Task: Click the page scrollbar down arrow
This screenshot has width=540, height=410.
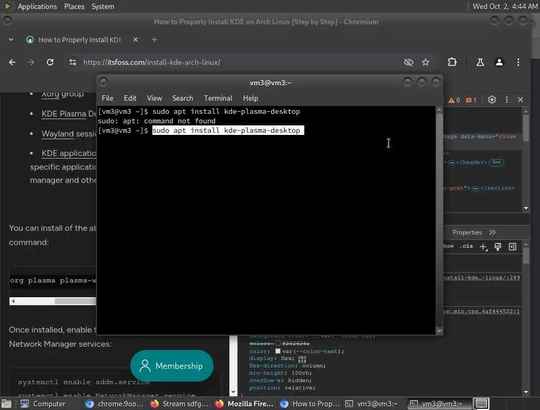Action: (233, 393)
